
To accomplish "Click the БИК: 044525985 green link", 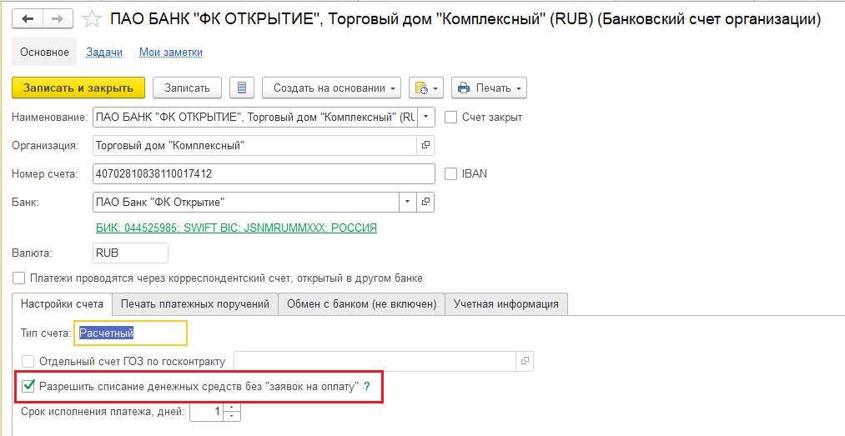I will [236, 228].
